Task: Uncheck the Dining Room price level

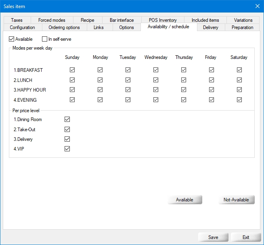Action: point(67,119)
